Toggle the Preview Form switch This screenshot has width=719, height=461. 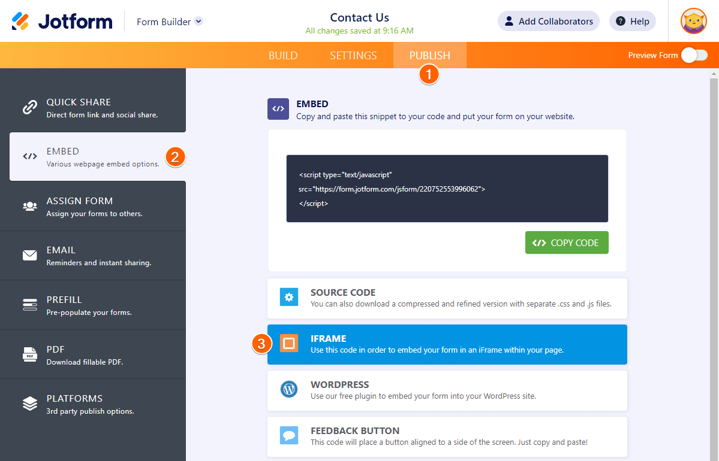[694, 56]
